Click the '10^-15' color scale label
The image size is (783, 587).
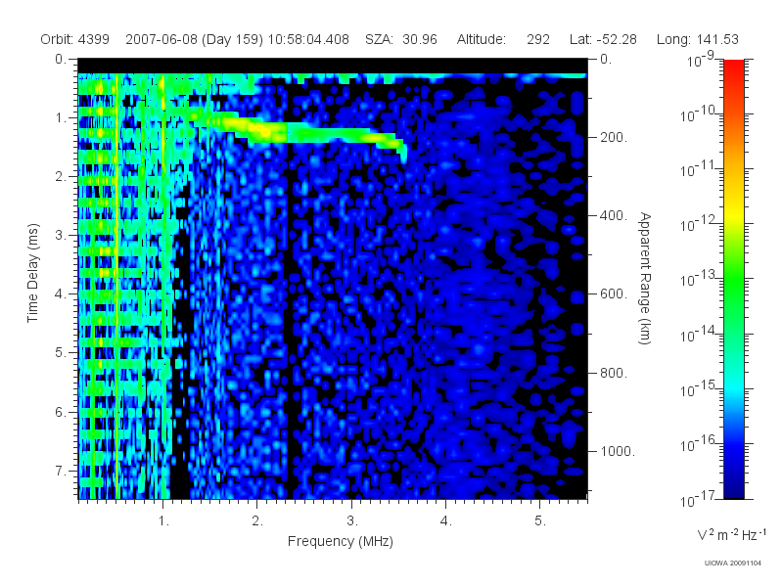698,389
